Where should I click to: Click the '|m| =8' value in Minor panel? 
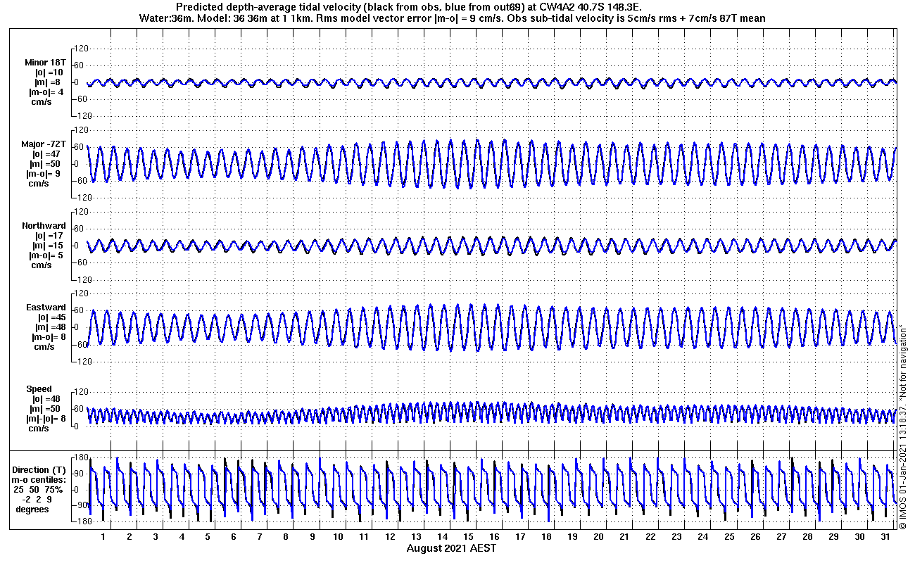[49, 82]
